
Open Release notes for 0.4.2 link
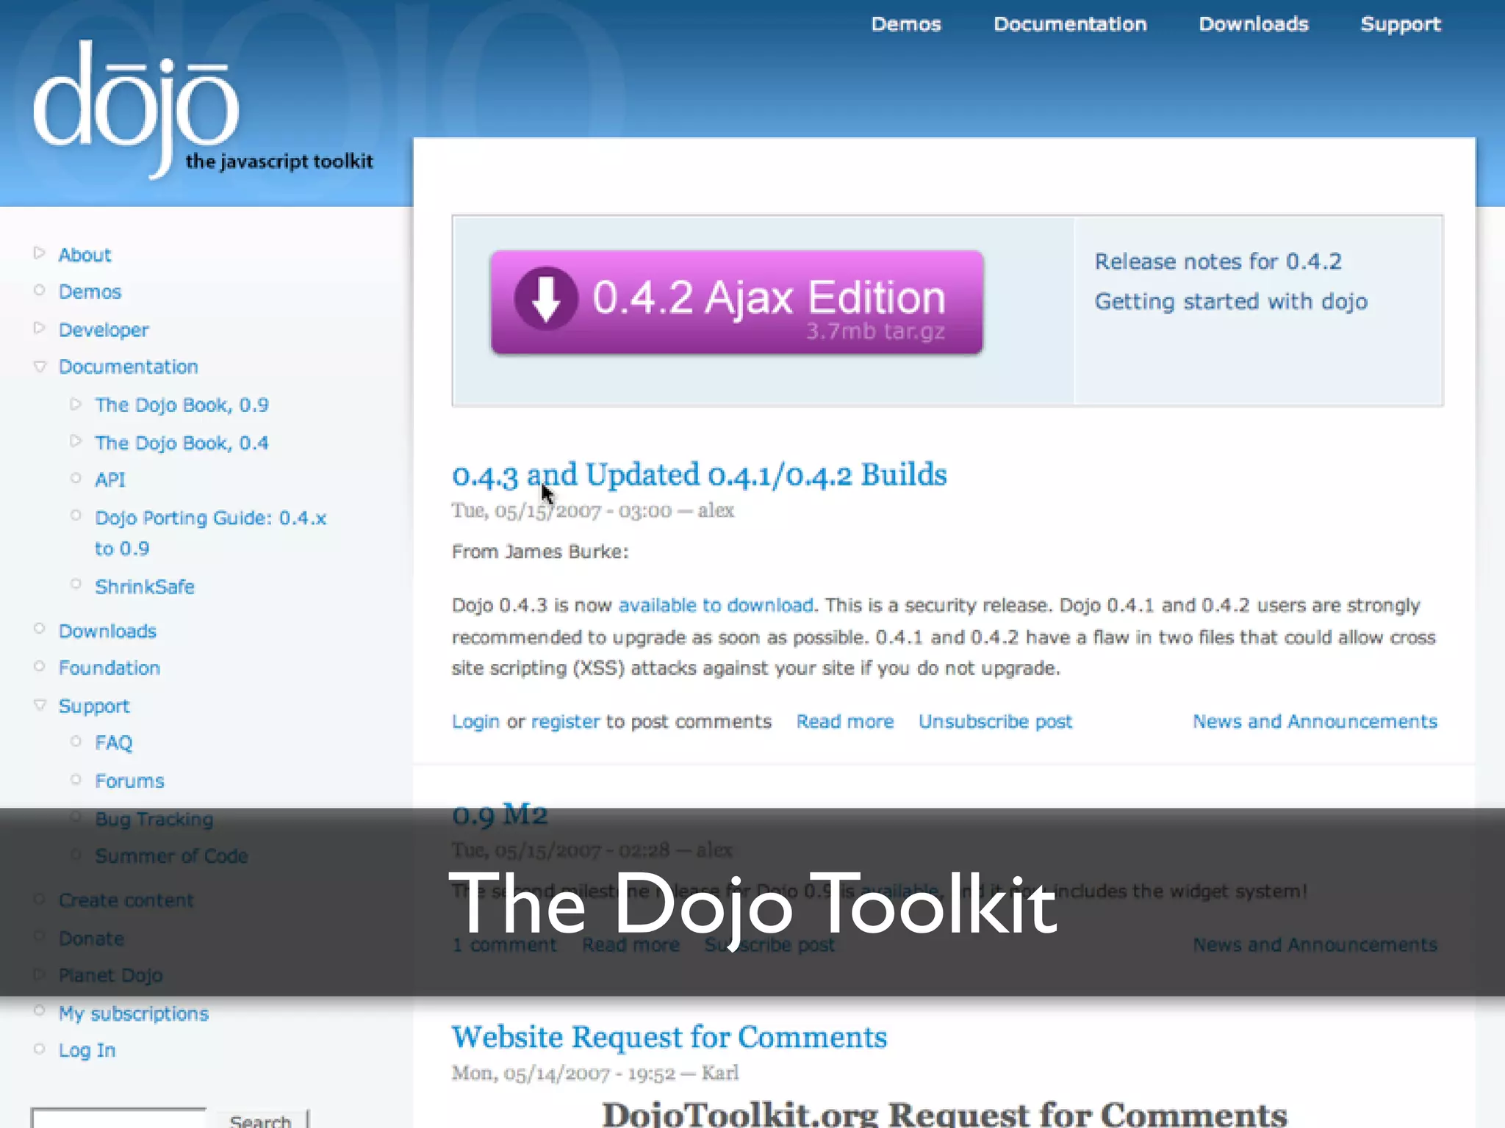[x=1218, y=261]
